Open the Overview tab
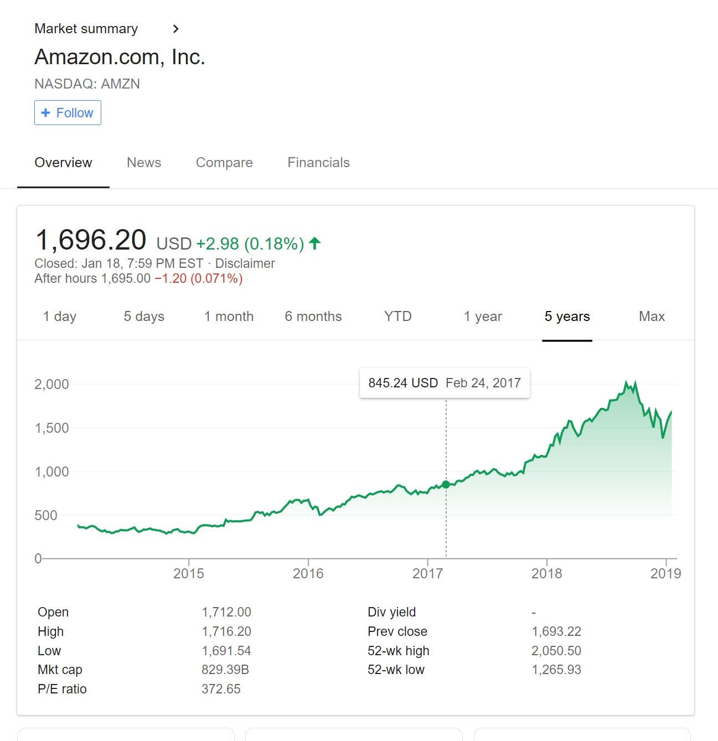This screenshot has height=741, width=718. click(x=63, y=163)
